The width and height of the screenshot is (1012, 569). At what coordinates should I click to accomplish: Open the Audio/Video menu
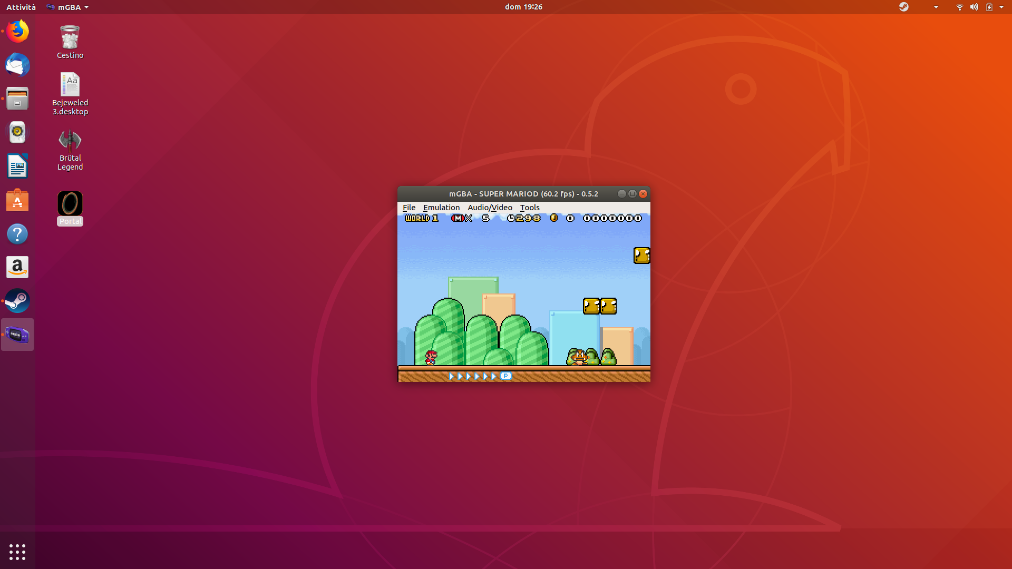(490, 208)
